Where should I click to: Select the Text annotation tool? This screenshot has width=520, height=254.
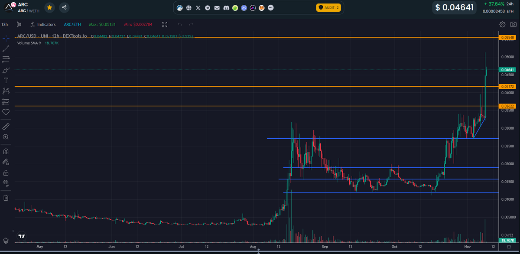pos(6,80)
